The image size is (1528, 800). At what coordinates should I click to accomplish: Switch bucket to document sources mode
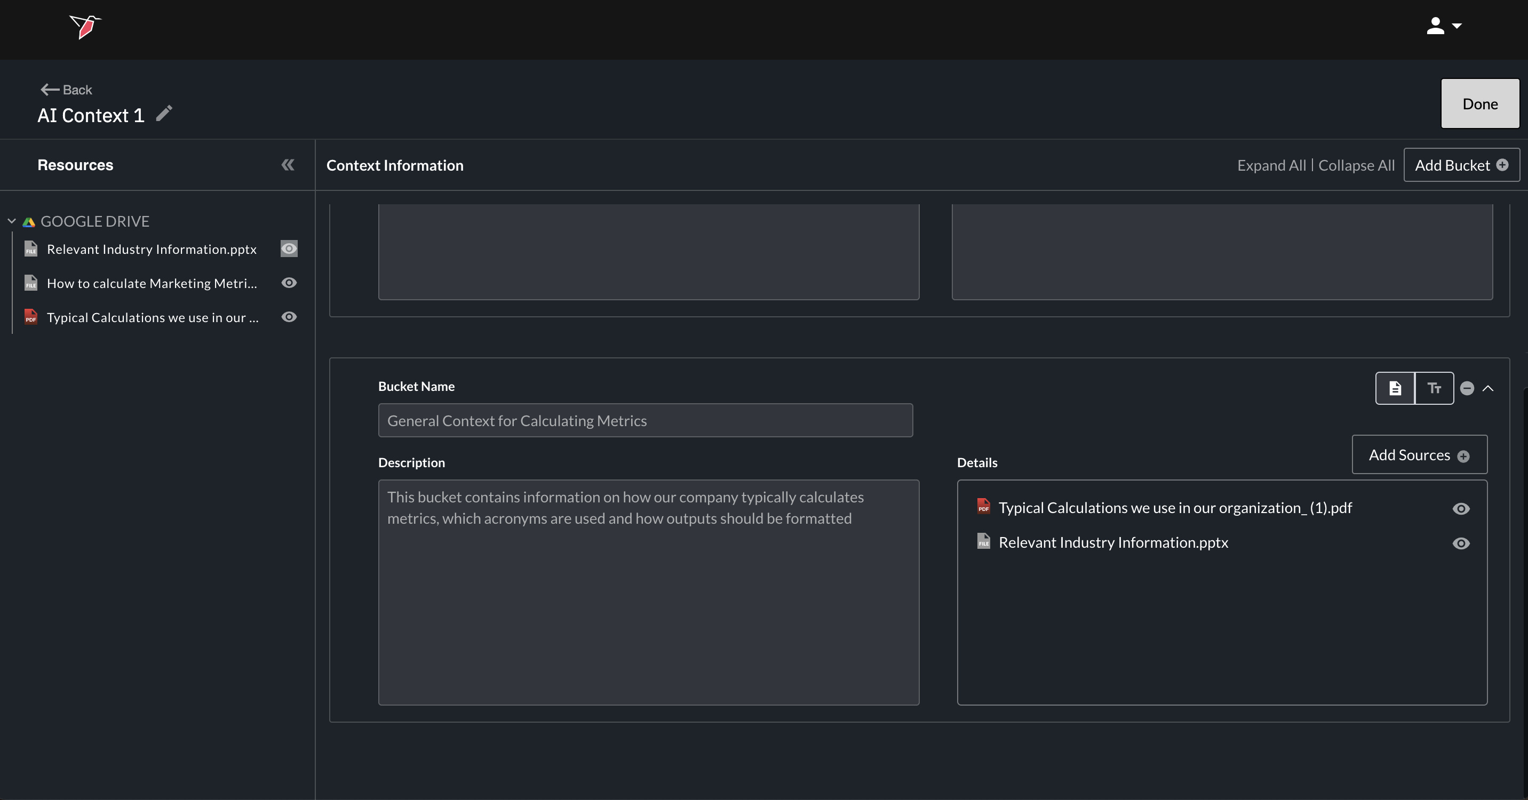tap(1395, 388)
